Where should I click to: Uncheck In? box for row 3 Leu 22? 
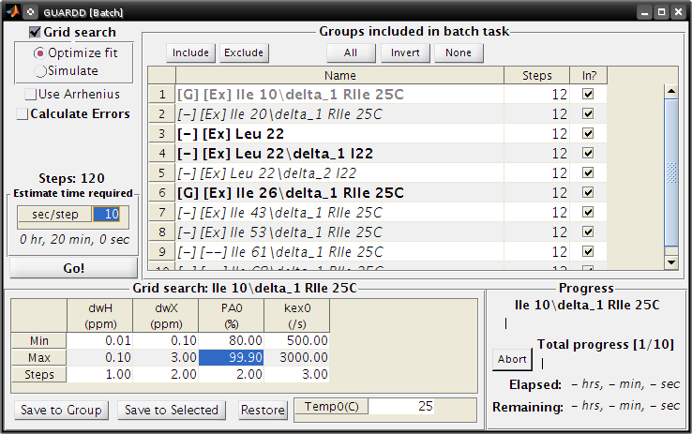click(588, 133)
